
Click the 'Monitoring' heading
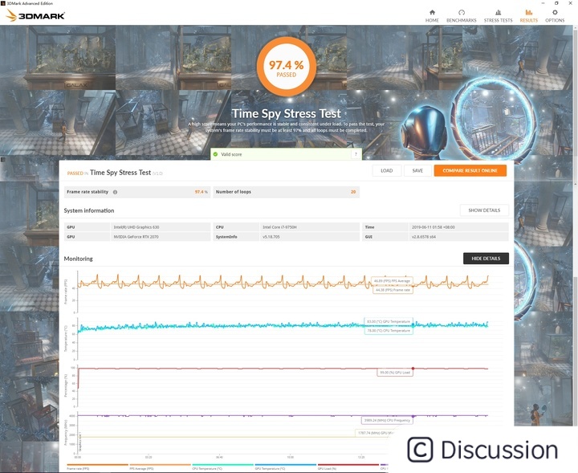pos(78,259)
